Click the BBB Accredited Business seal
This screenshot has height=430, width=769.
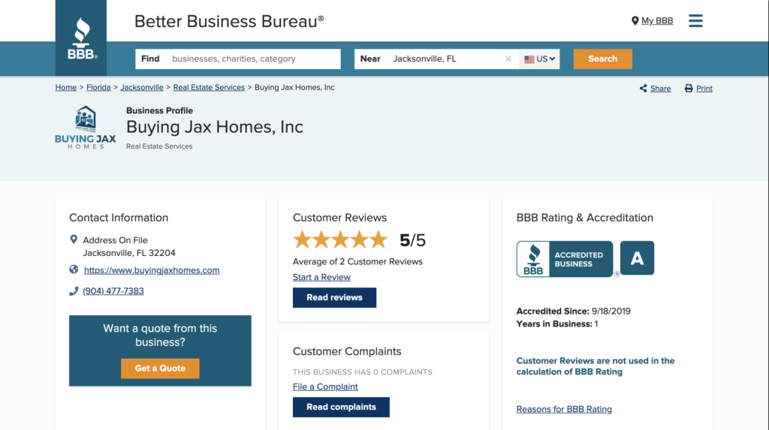565,259
